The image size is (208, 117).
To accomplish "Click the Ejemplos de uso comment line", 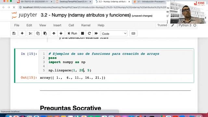I will [104, 54].
